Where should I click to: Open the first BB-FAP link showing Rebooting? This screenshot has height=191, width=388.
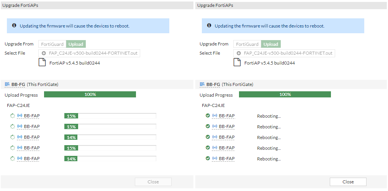227,116
